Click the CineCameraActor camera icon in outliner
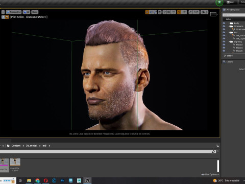Image resolution: width=245 pixels, height=184 pixels. click(234, 29)
